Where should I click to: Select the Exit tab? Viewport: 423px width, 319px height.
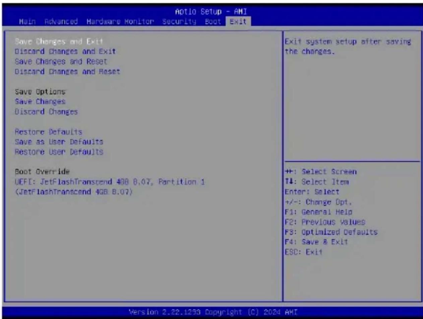tap(238, 22)
